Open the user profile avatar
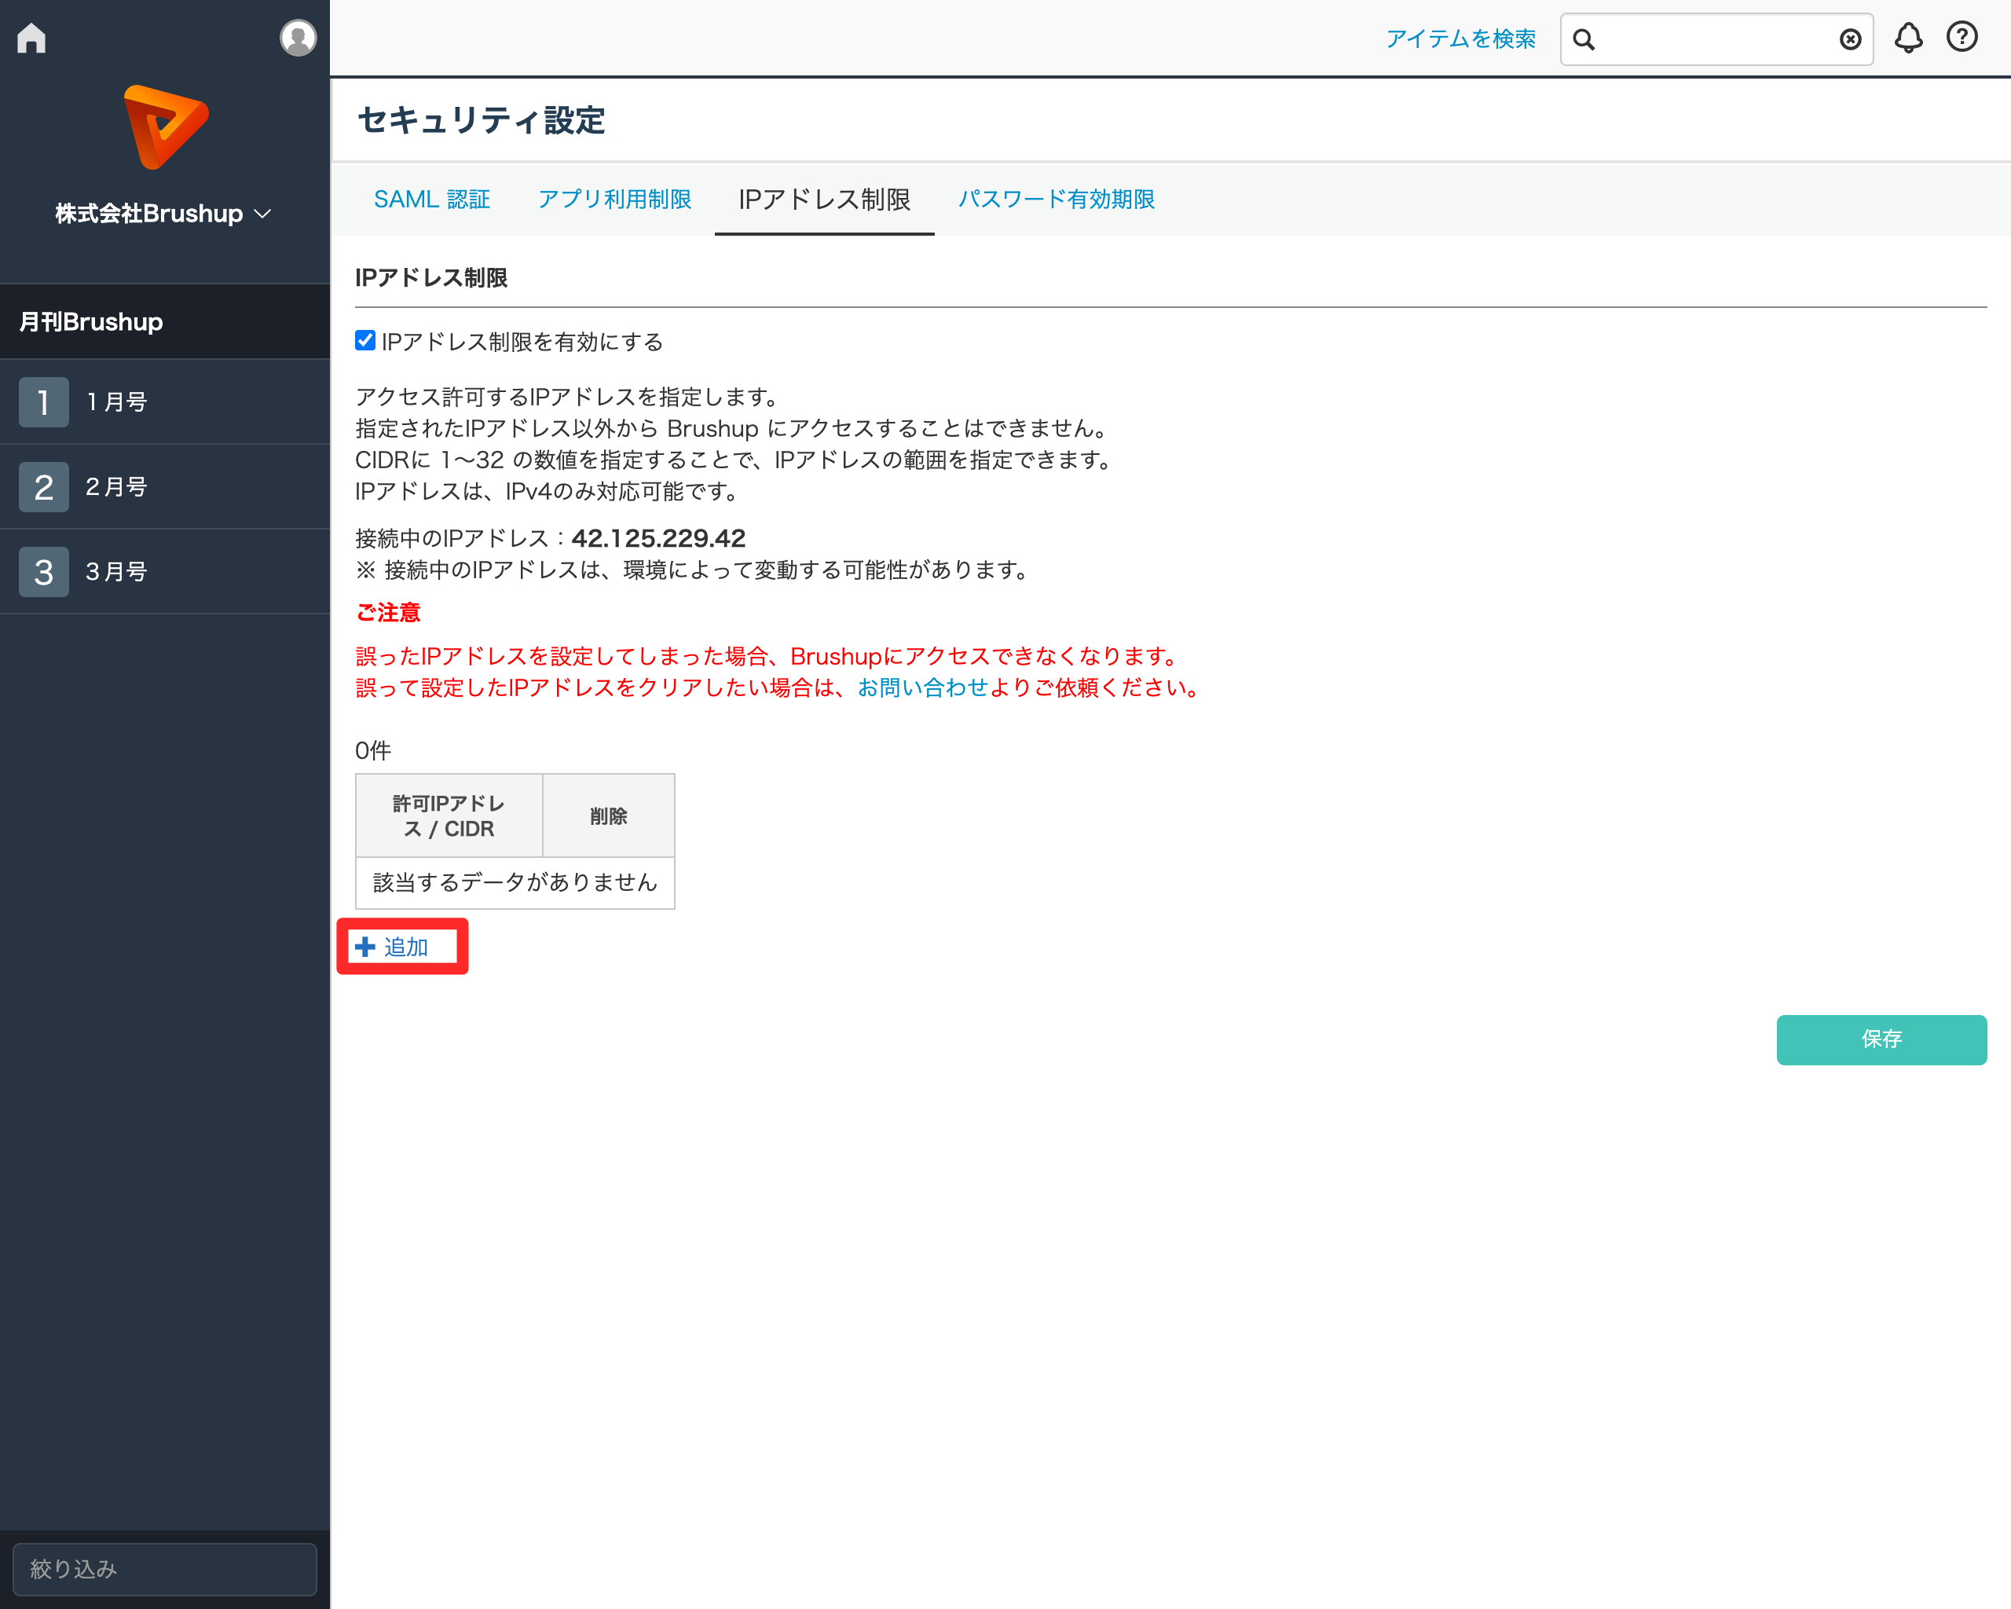This screenshot has width=2011, height=1609. click(x=298, y=38)
